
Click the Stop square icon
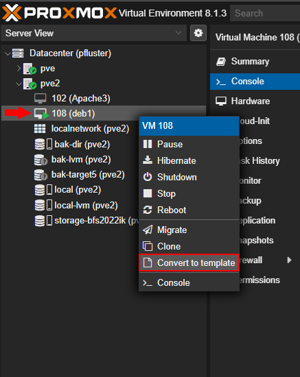click(148, 193)
